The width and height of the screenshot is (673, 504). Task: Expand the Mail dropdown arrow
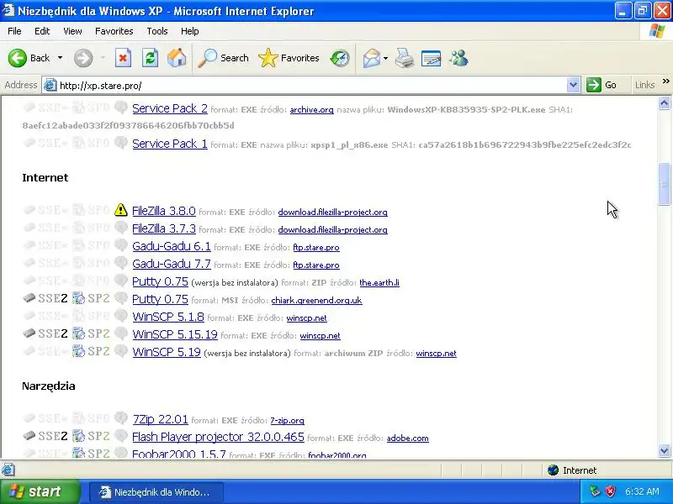[x=385, y=58]
